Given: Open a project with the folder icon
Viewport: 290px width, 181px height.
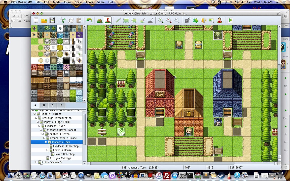Looking at the screenshot, I should click(44, 20).
